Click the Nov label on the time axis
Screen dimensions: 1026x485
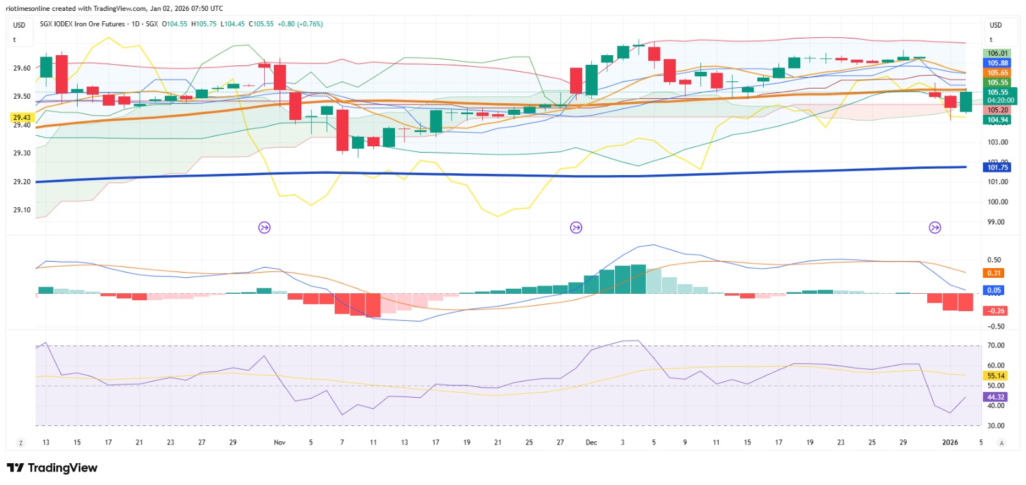pyautogui.click(x=280, y=443)
